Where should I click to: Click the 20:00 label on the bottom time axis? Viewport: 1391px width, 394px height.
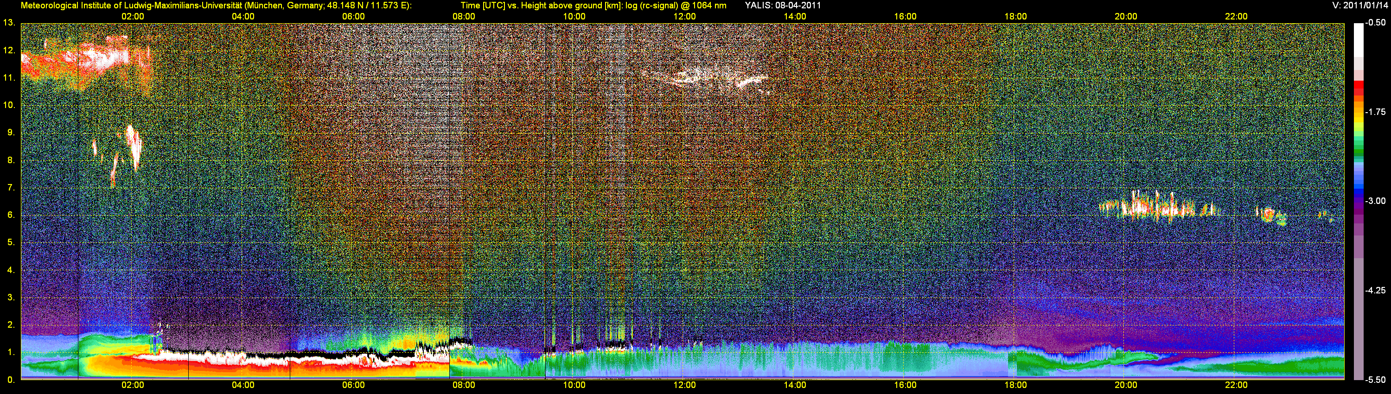tap(1126, 385)
